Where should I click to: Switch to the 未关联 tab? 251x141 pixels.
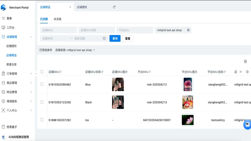(57, 19)
